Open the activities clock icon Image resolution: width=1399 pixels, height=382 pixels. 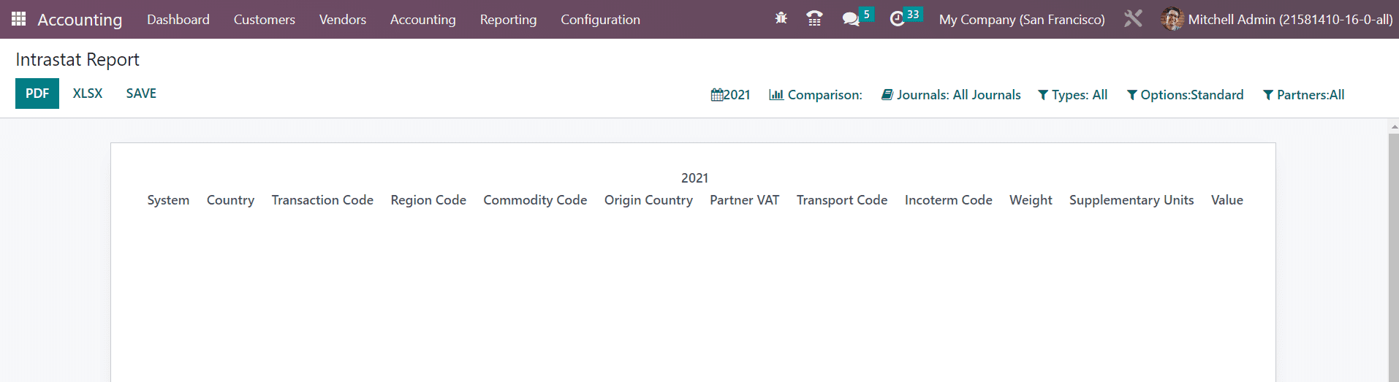898,19
